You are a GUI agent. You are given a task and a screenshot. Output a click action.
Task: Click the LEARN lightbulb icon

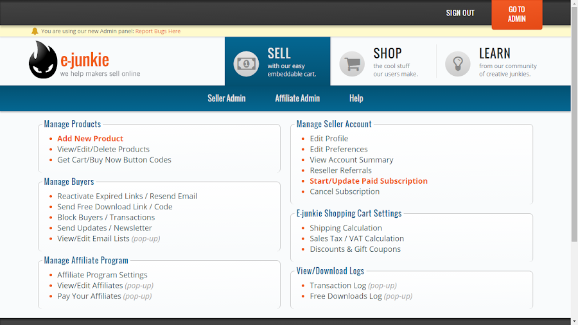click(458, 64)
